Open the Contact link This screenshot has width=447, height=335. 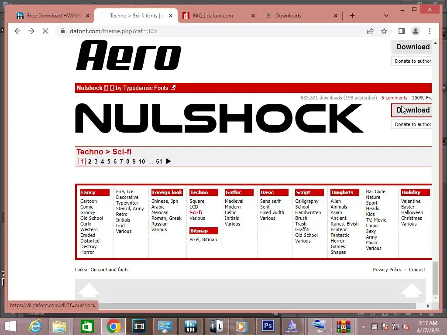coord(417,270)
